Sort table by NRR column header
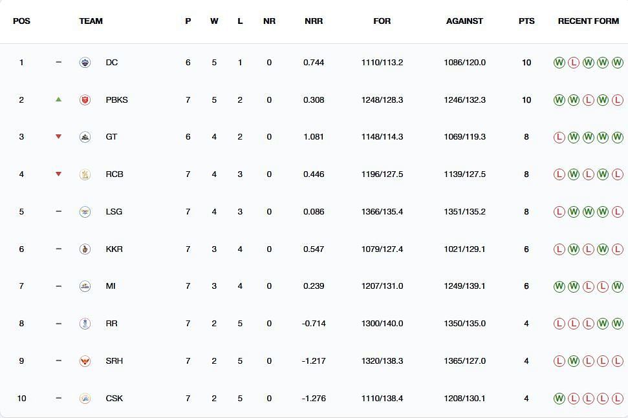 pyautogui.click(x=314, y=21)
